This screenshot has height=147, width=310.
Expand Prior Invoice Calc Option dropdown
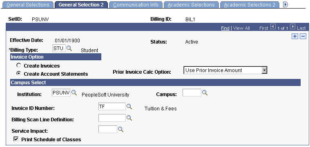coord(264,70)
